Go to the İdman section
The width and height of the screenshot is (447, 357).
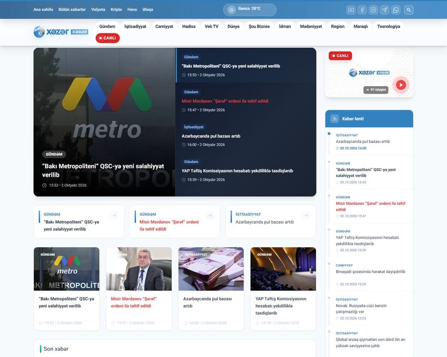pyautogui.click(x=285, y=26)
